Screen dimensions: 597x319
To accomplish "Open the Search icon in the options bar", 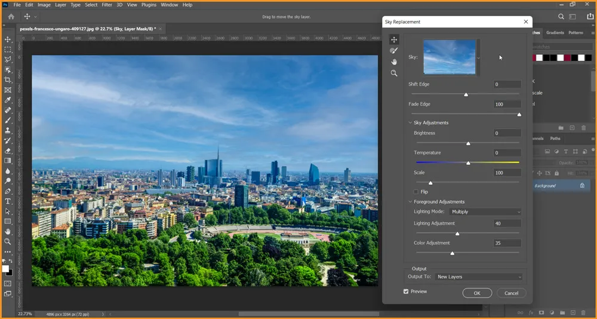I will tap(561, 16).
